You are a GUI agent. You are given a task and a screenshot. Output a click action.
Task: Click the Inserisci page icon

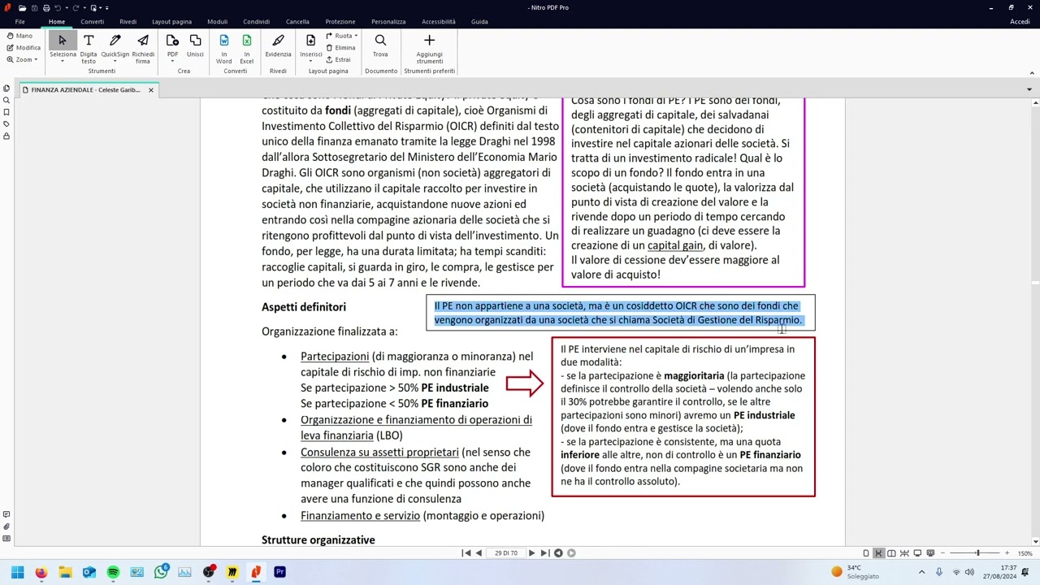[310, 41]
